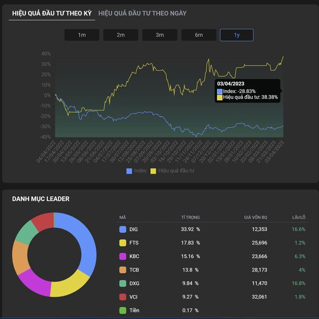The width and height of the screenshot is (319, 319).
Task: Select the 1y time range
Action: point(237,35)
